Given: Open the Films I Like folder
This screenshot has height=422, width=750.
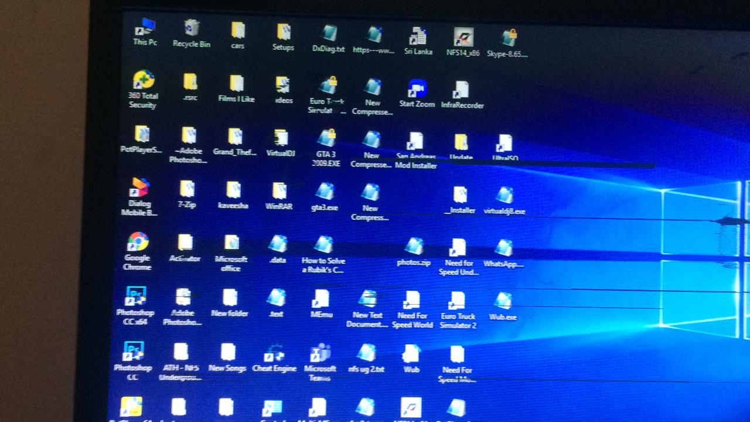Looking at the screenshot, I should [236, 89].
